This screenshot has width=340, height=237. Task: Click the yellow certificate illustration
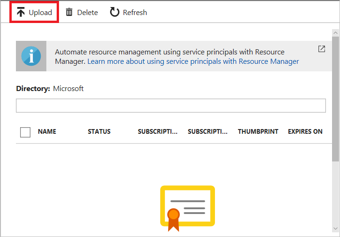[187, 207]
